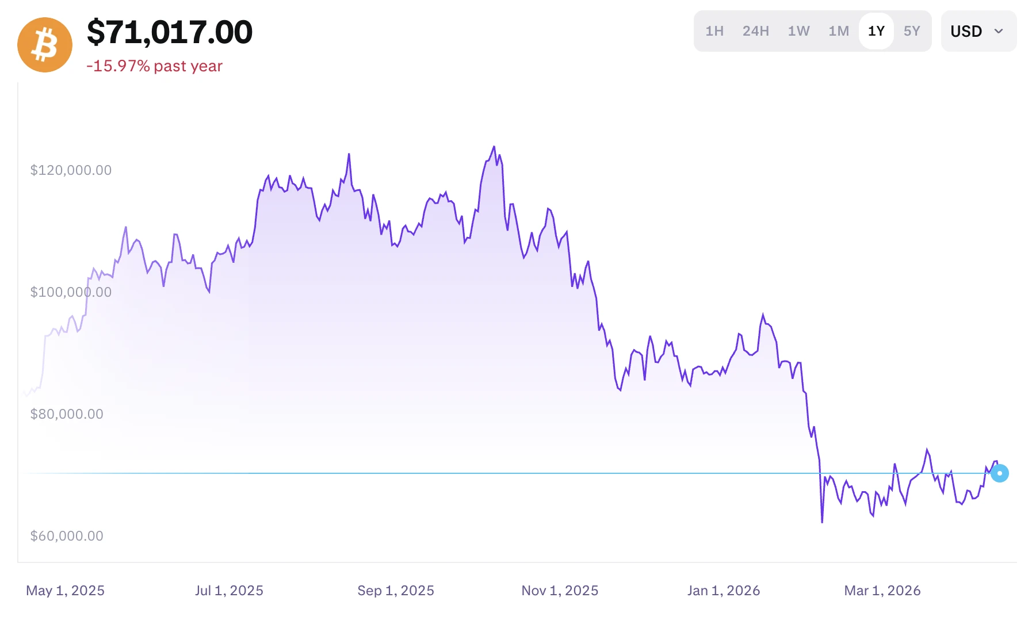1032x628 pixels.
Task: Click the May 1, 2025 date label
Action: coord(65,590)
